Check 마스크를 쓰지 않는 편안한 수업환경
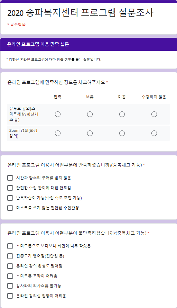Image resolution: width=177 pixels, height=308 pixels. click(10, 208)
